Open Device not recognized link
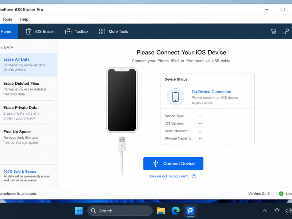Viewport: 292px width, 219px height. pyautogui.click(x=169, y=176)
